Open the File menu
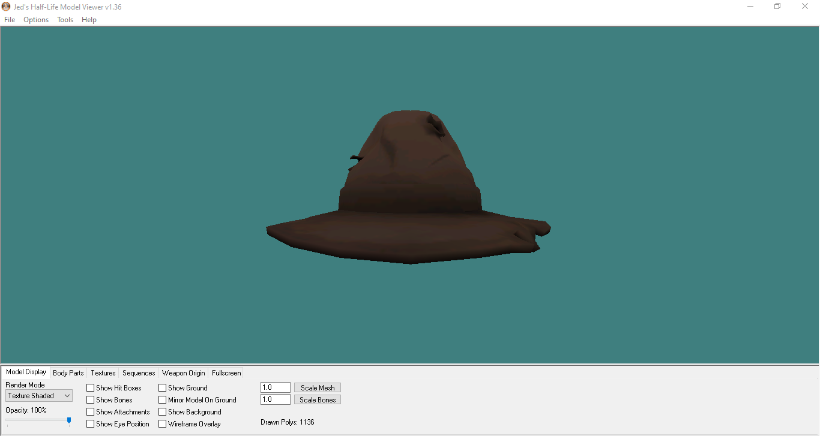Image resolution: width=820 pixels, height=436 pixels. (x=10, y=20)
